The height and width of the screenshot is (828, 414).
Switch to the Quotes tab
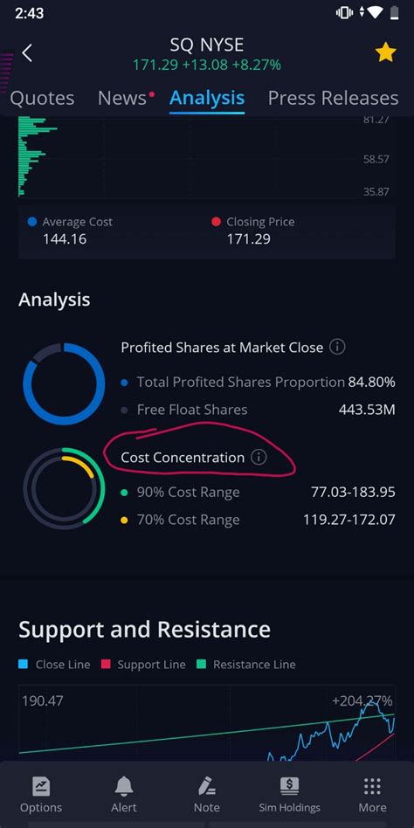tap(42, 98)
